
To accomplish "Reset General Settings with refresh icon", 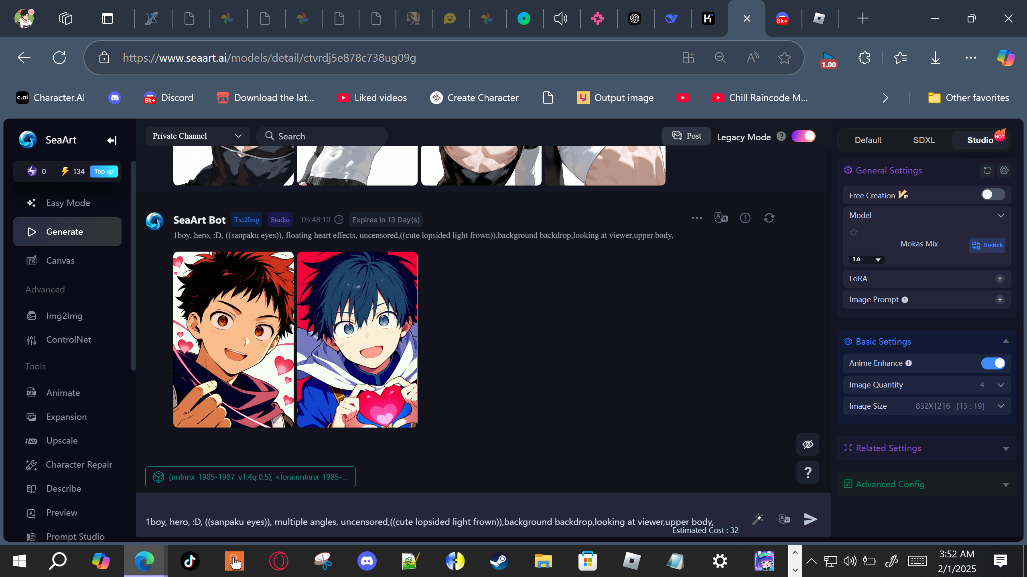I will coord(987,170).
